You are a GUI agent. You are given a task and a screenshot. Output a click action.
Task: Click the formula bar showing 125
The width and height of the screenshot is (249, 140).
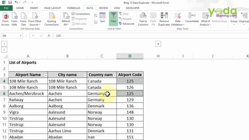(x=152, y=36)
